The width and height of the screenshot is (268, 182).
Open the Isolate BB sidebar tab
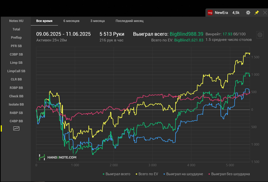pyautogui.click(x=16, y=104)
